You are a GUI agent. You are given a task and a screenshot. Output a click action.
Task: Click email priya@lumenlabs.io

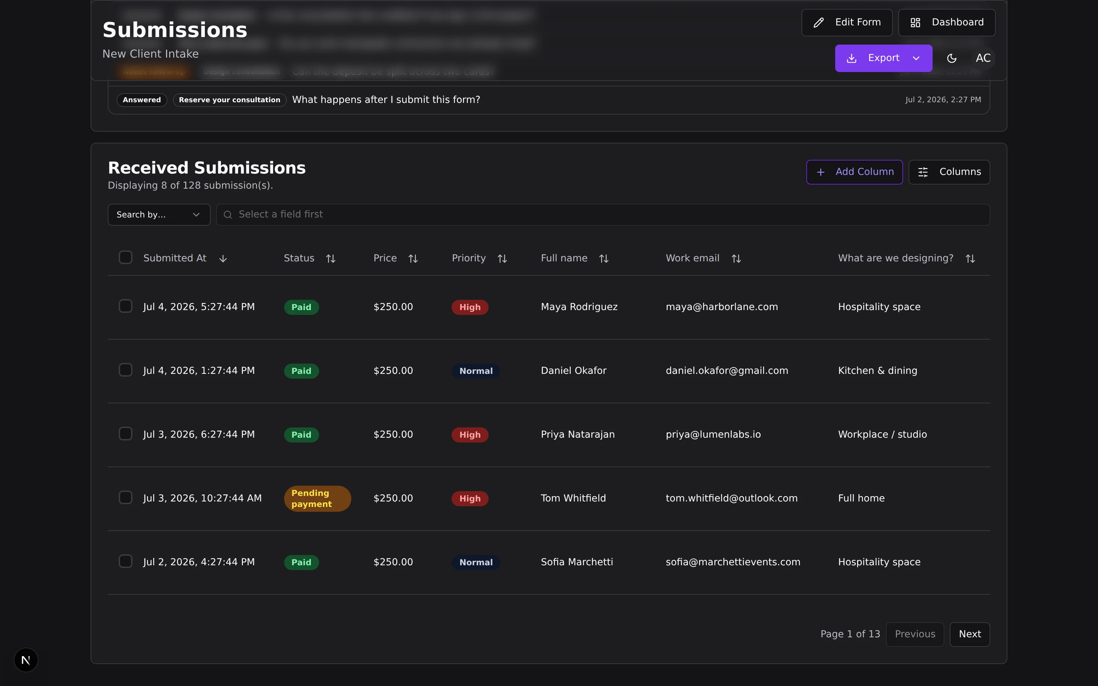point(713,435)
